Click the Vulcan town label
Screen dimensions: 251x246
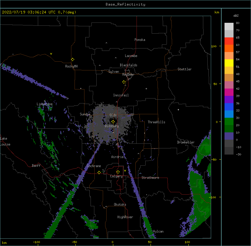coord(158,231)
